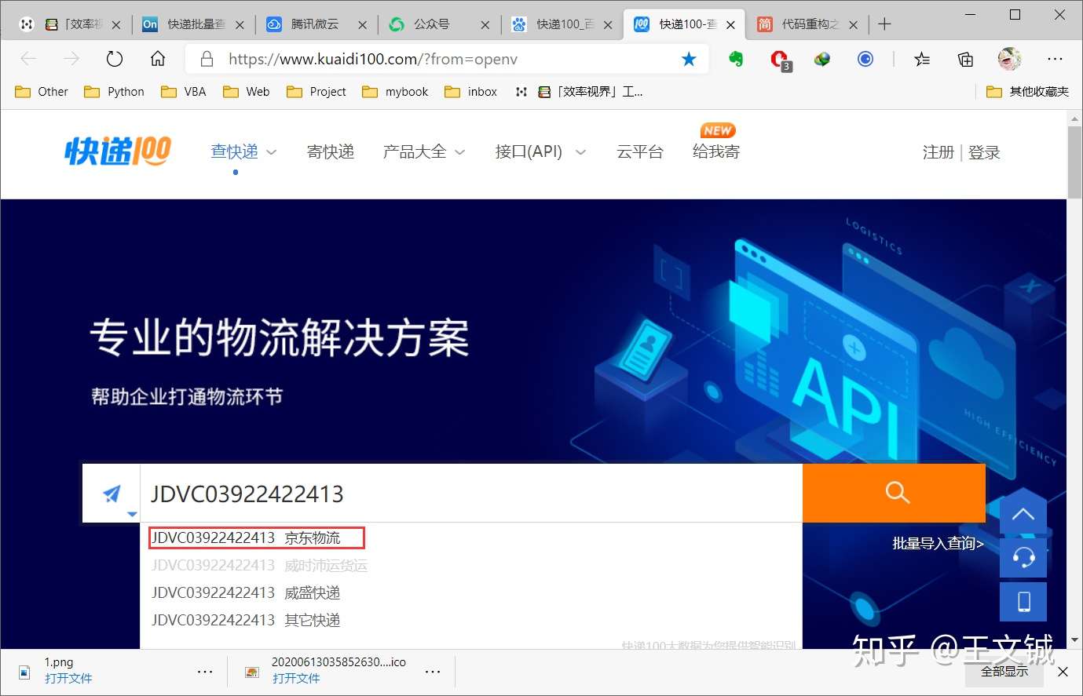This screenshot has height=696, width=1083.
Task: Open the red extension with badge 3
Action: [x=780, y=60]
